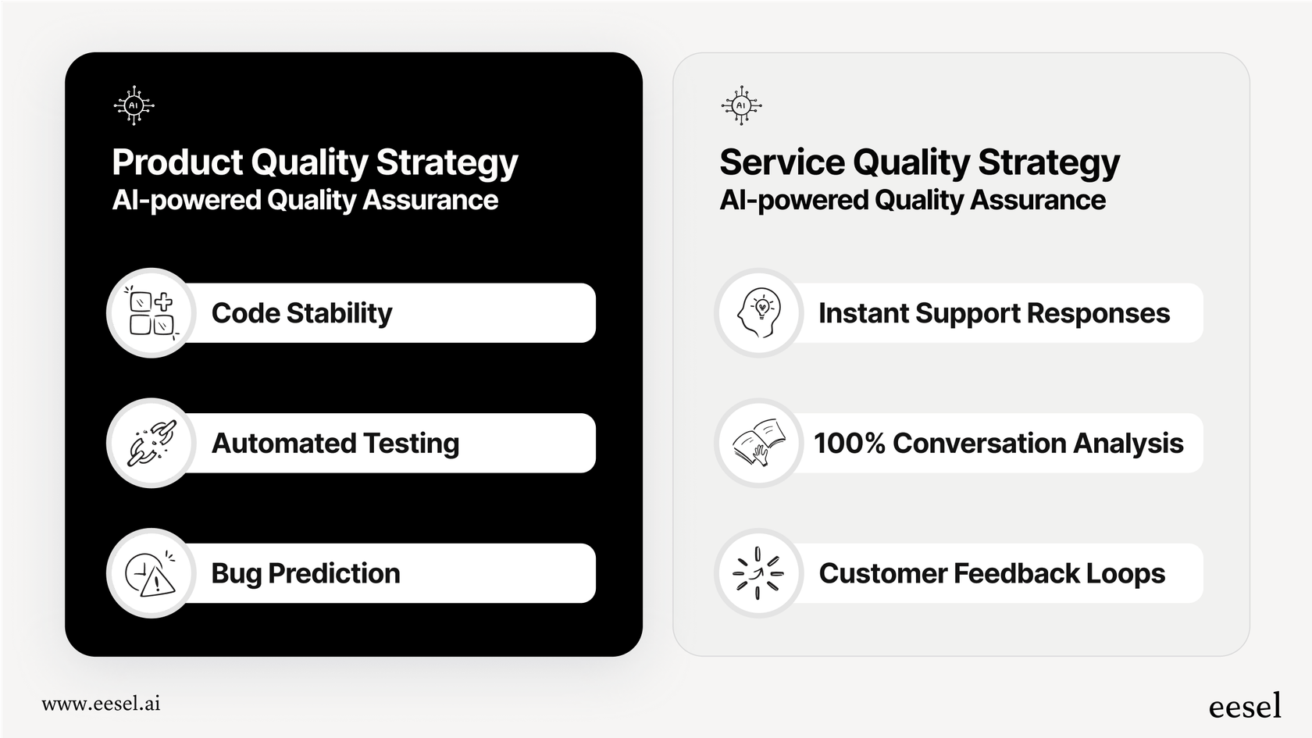Select the Automated Testing pill label
Viewport: 1312px width, 738px height.
click(335, 443)
